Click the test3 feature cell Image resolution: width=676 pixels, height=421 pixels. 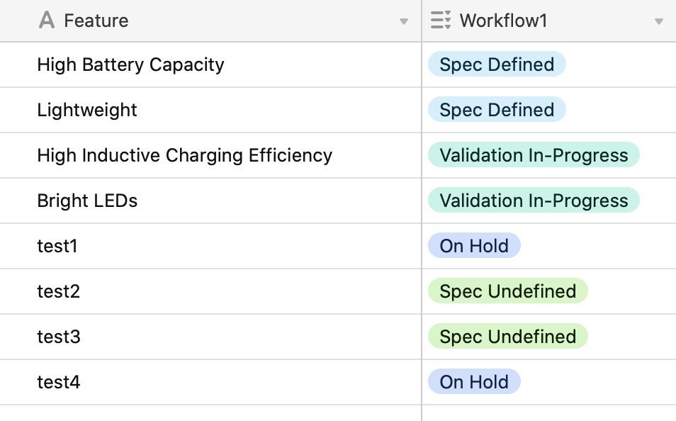coord(59,337)
